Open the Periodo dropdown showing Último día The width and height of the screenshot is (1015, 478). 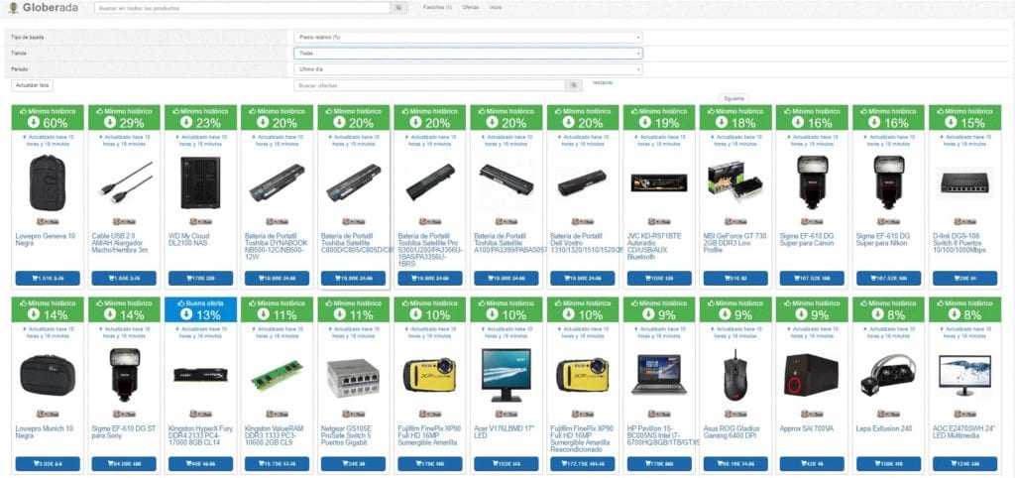coord(468,69)
